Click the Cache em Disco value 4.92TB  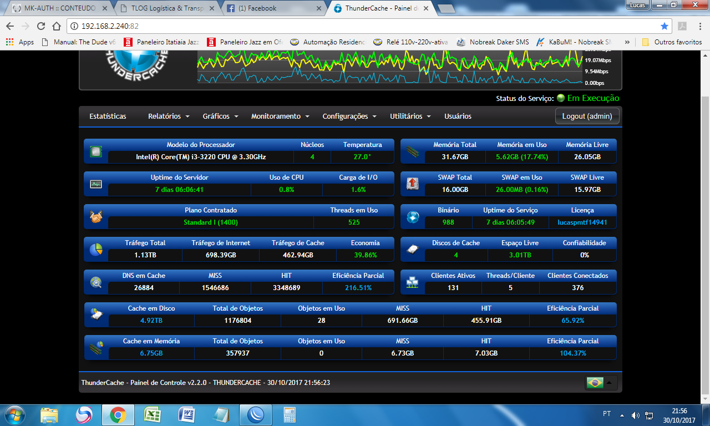click(151, 321)
